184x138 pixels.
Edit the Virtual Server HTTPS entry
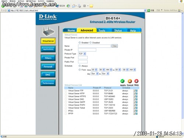(x=134, y=96)
